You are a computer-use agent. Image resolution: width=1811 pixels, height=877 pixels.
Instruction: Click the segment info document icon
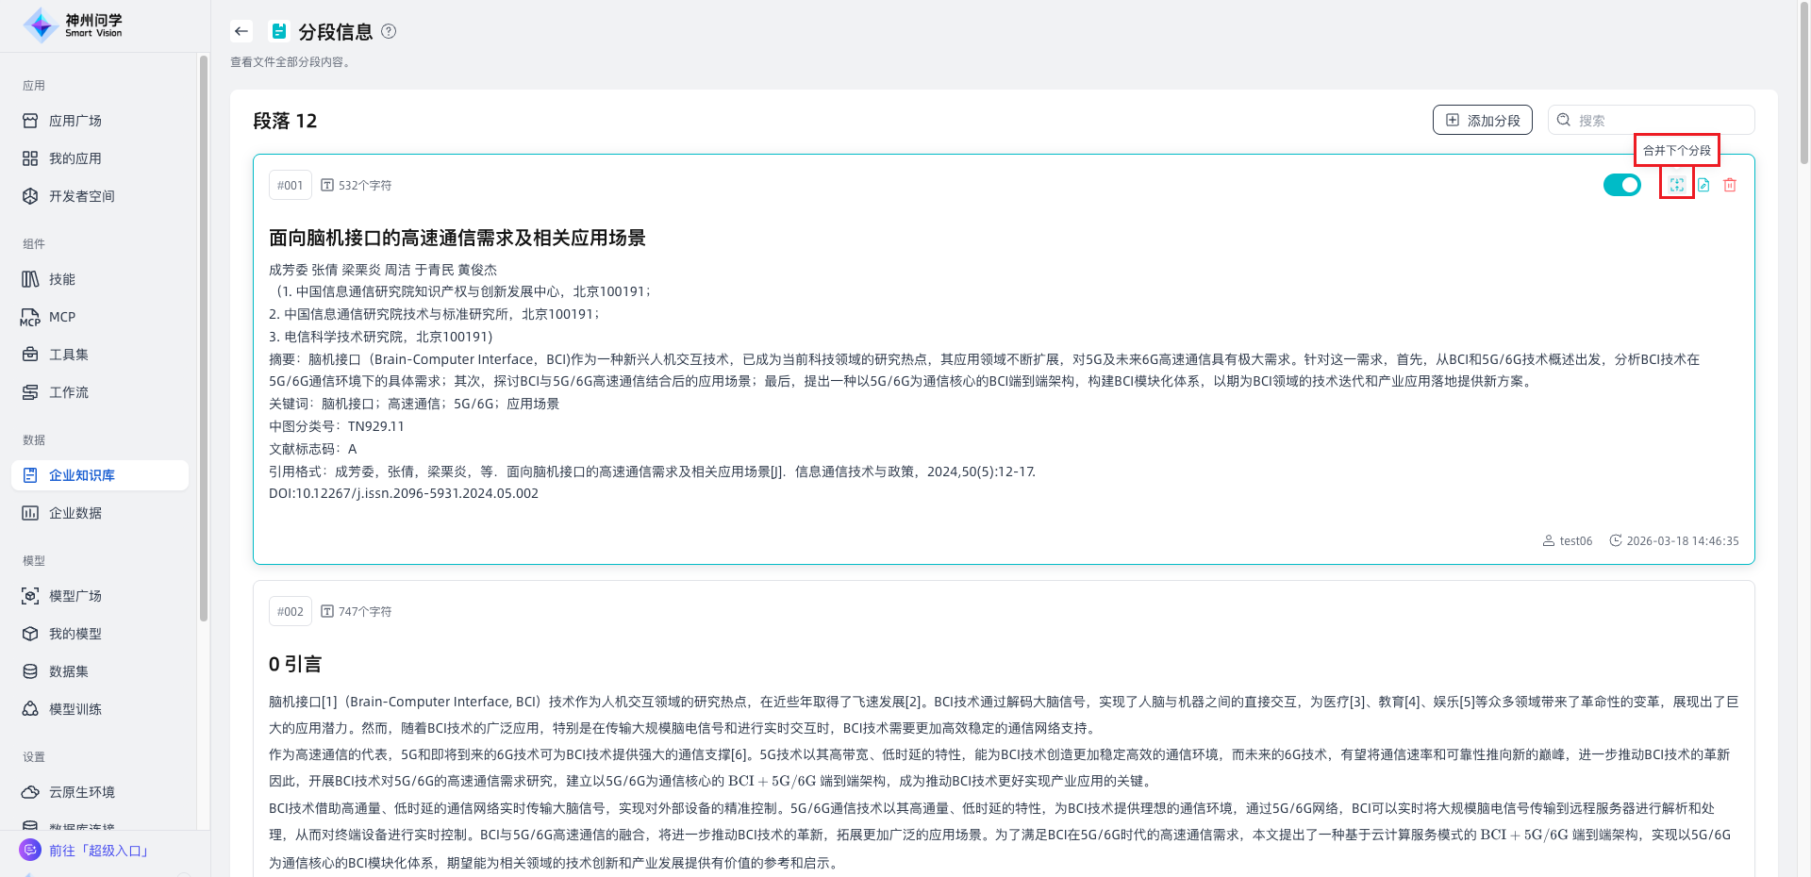[x=279, y=31]
